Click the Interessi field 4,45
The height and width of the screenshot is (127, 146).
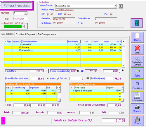pyautogui.click(x=87, y=113)
